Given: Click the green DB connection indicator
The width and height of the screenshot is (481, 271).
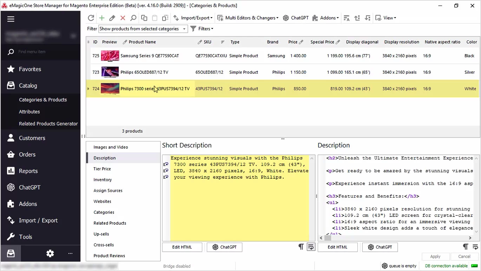Looking at the screenshot, I should [x=474, y=266].
